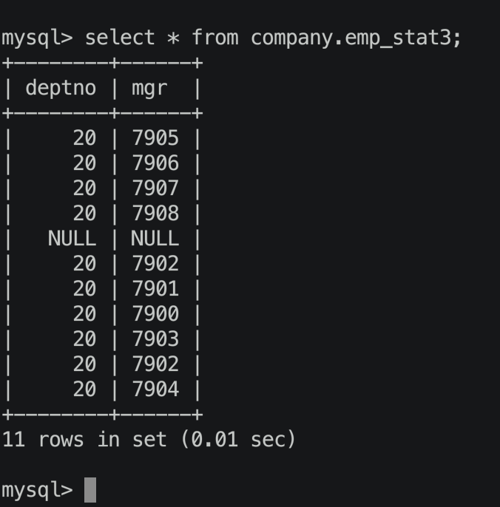Click the deptno 20 in the 7905 row
The image size is (500, 507).
coord(84,137)
